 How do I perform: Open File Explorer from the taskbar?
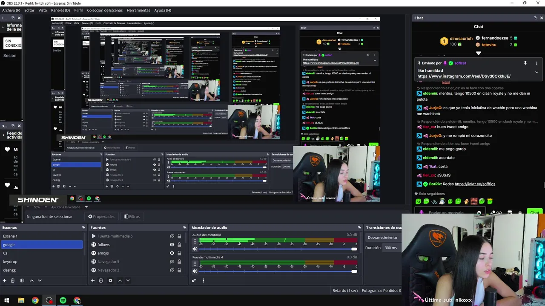point(21,300)
